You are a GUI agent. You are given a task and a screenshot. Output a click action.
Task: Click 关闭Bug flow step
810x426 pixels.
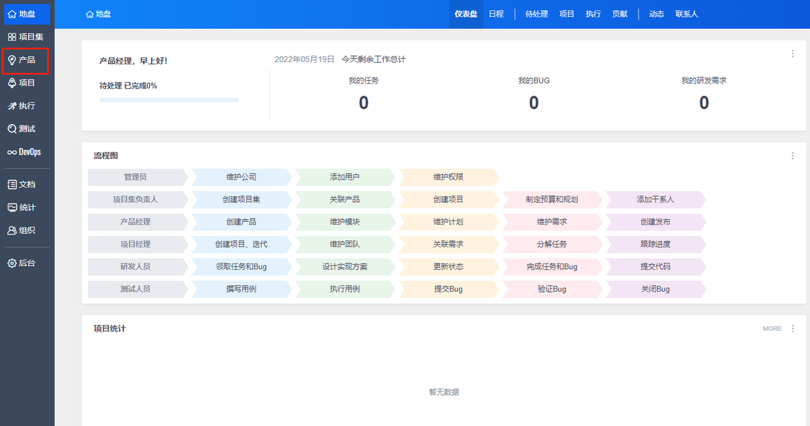click(655, 289)
